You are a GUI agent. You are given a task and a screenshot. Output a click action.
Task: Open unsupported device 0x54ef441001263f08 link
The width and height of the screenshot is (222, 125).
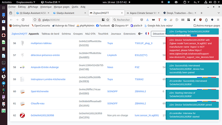click(x=42, y=115)
